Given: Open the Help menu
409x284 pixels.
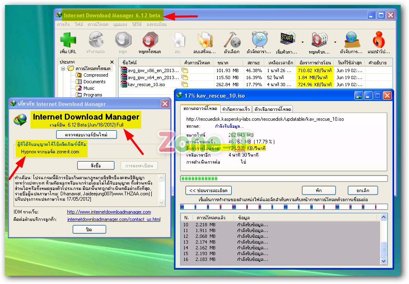Looking at the screenshot, I should point(137,24).
